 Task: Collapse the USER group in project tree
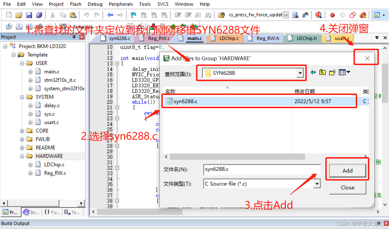tap(22, 63)
